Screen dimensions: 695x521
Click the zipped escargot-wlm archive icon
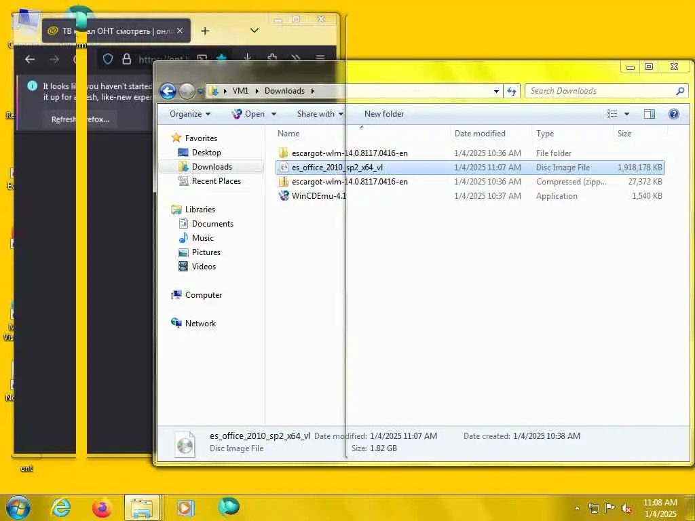[283, 182]
